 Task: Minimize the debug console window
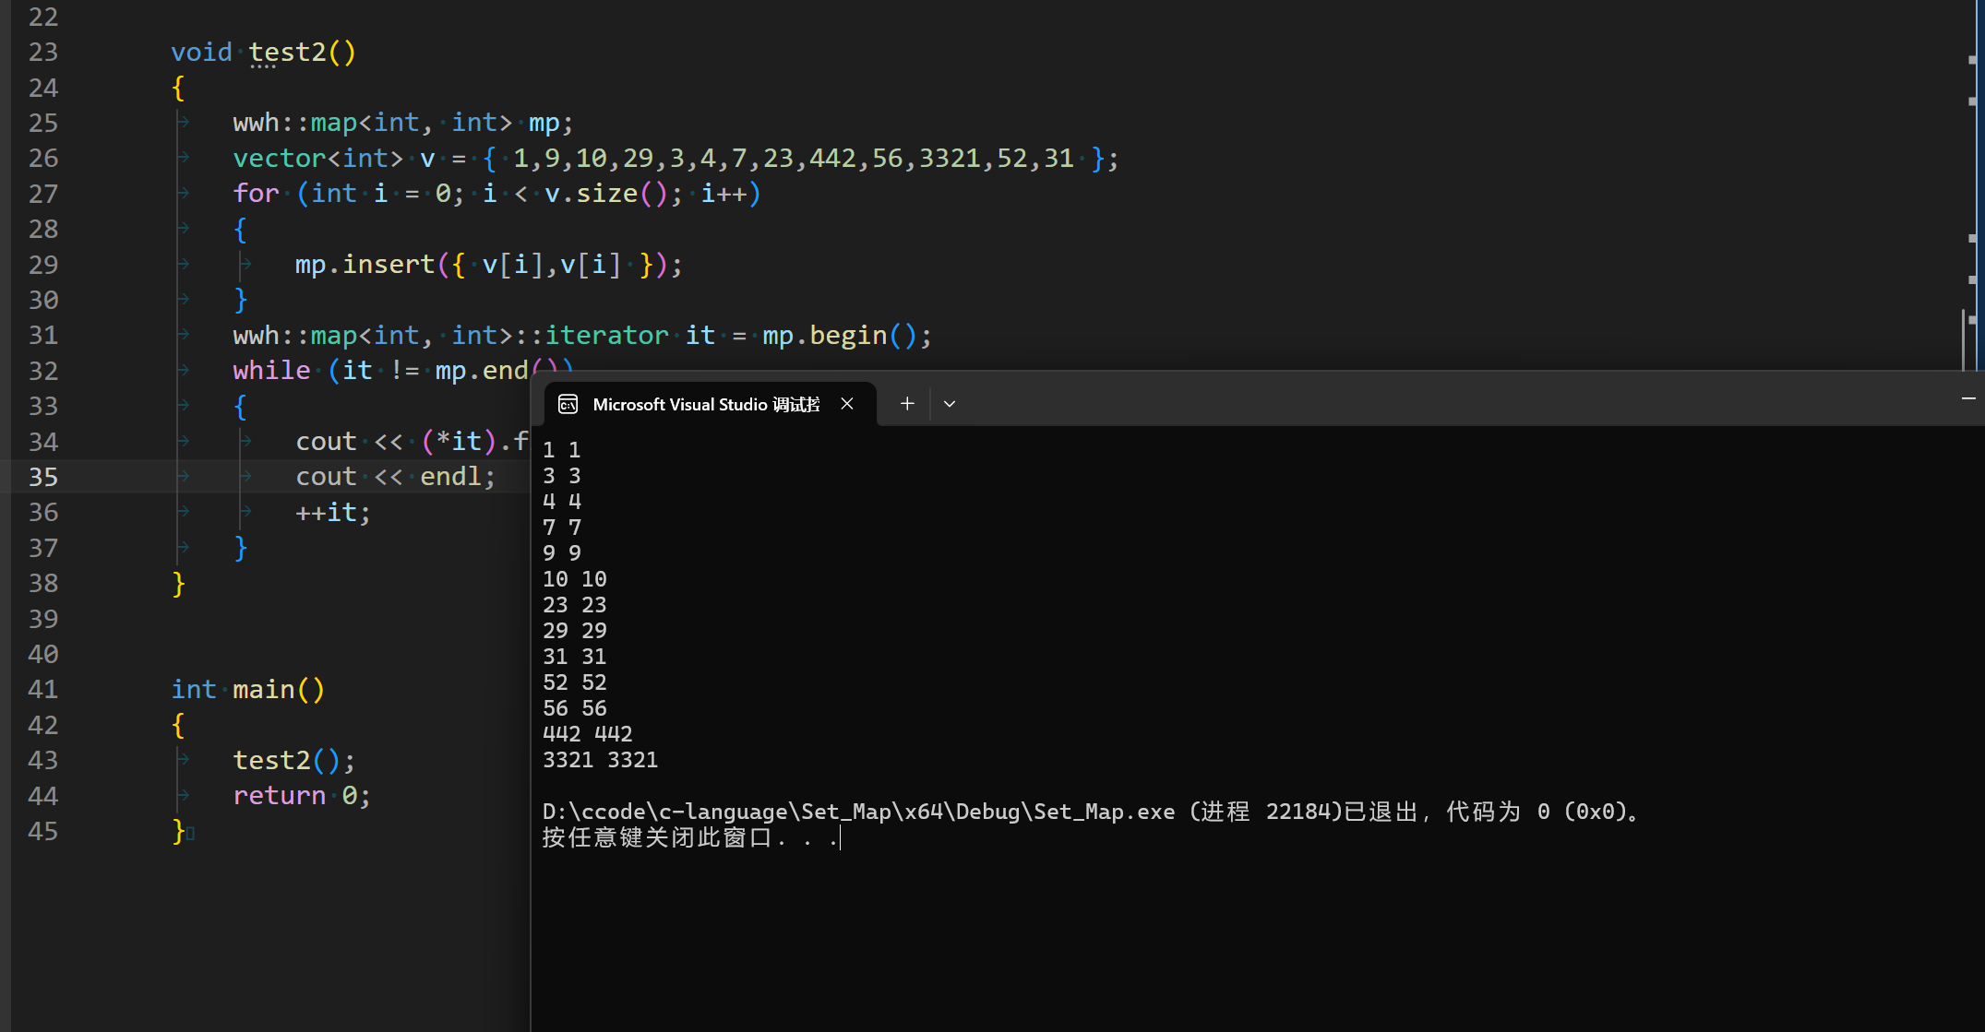coord(1967,398)
